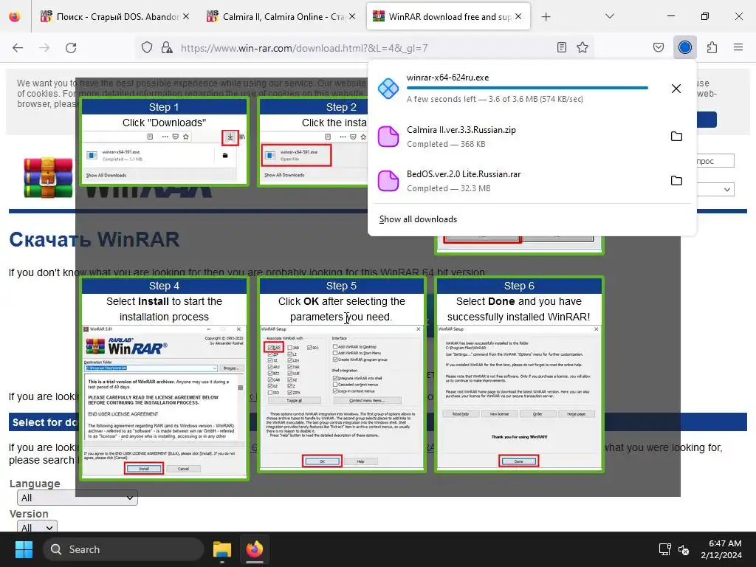The height and width of the screenshot is (567, 756).
Task: Cancel the winrar-x64-624ru.exe download
Action: 676,89
